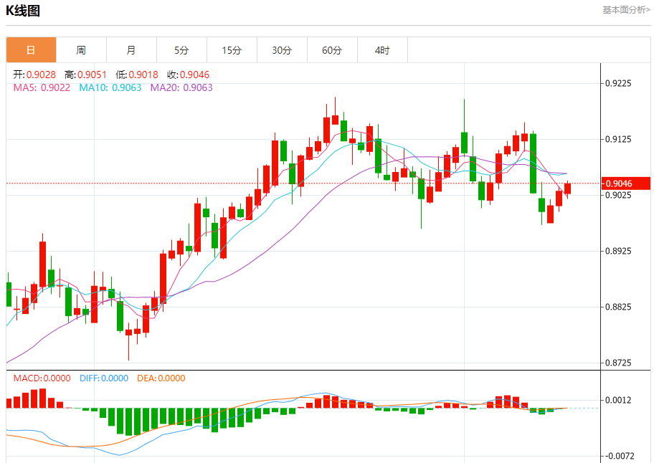Click the DEA:0.0000 indicator label
The image size is (654, 463).
coord(161,378)
